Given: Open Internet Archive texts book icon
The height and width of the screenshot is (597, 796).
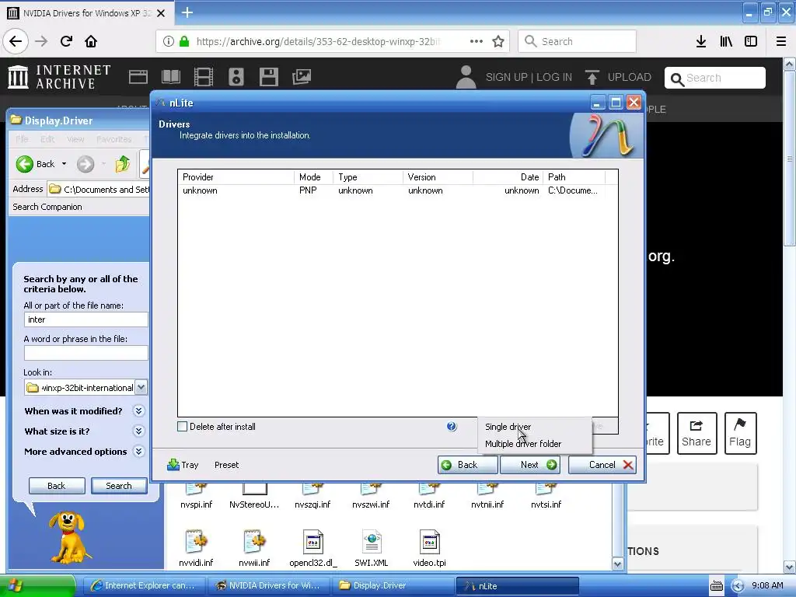Looking at the screenshot, I should 170,77.
